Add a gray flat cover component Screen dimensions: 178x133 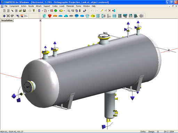[71, 16]
